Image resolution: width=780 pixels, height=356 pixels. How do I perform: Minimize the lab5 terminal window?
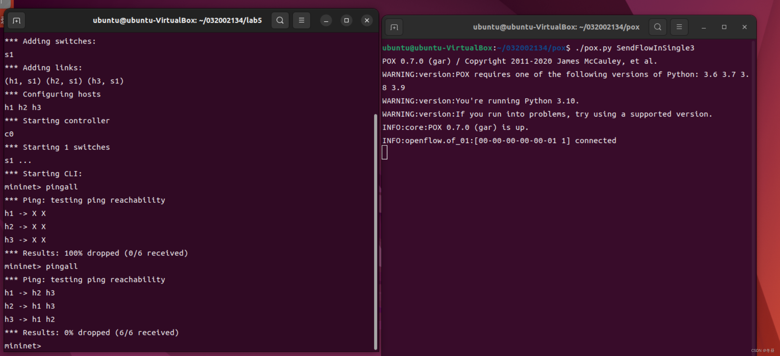(326, 20)
